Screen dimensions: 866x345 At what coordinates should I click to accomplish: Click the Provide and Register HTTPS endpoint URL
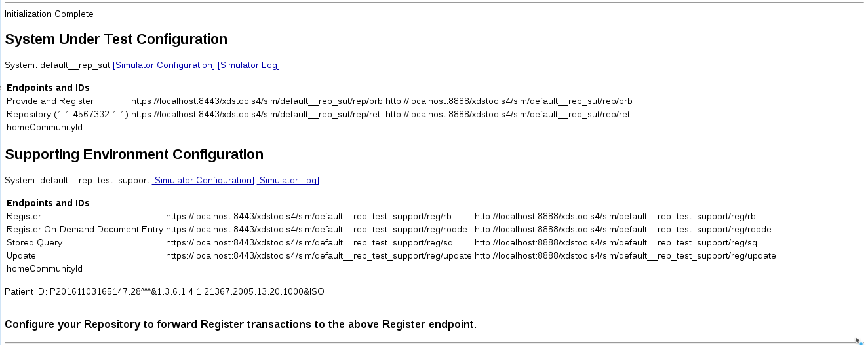[256, 101]
